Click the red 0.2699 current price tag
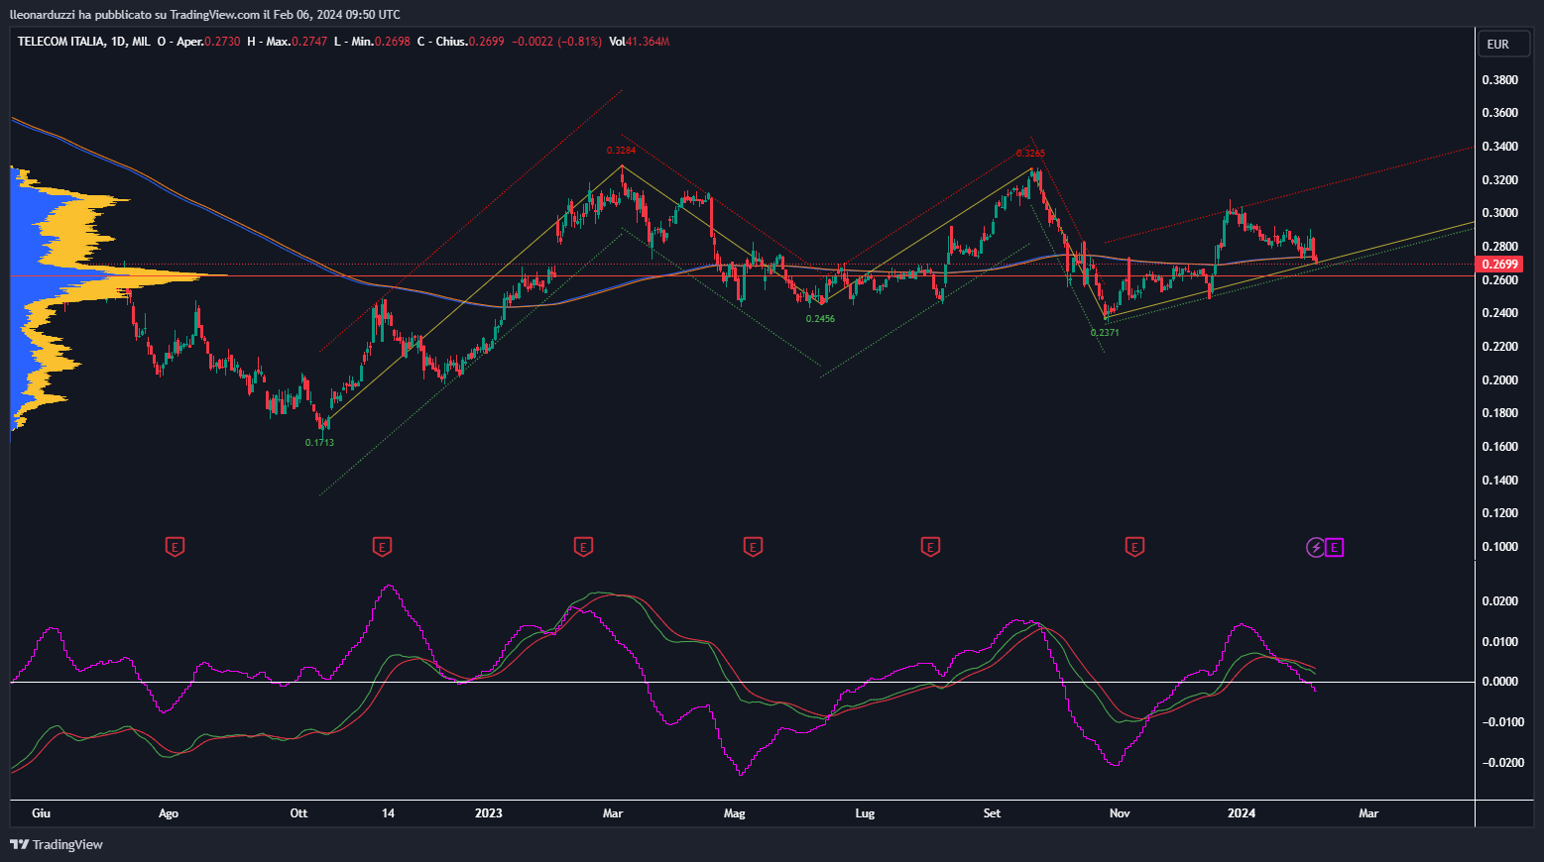The image size is (1544, 862). (x=1499, y=265)
